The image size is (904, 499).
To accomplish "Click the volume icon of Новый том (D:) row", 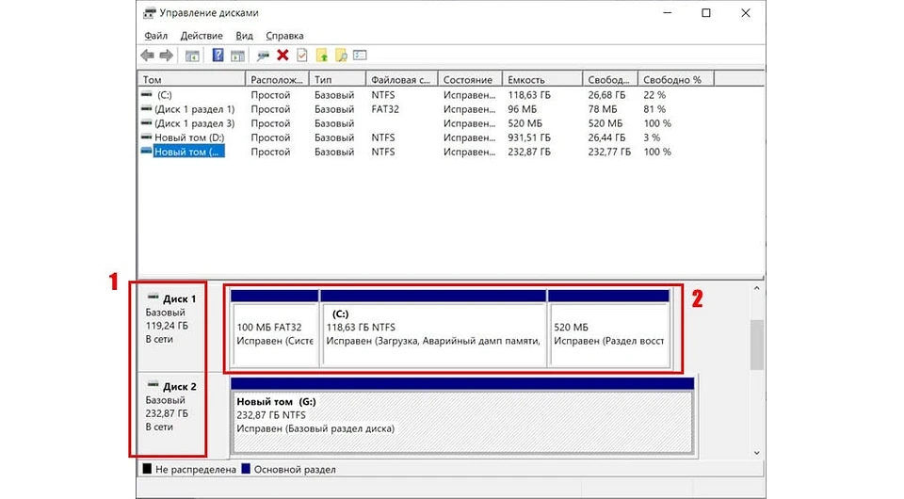I will [147, 137].
